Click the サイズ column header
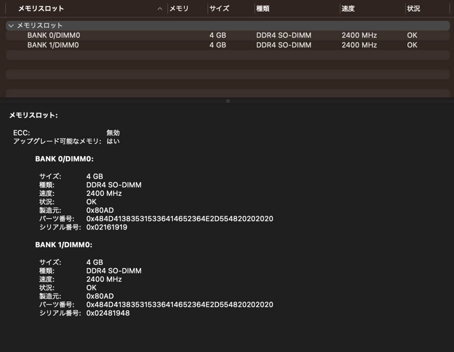 [219, 8]
